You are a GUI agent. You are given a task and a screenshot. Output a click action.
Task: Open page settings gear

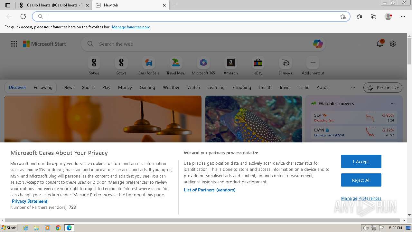tap(393, 44)
